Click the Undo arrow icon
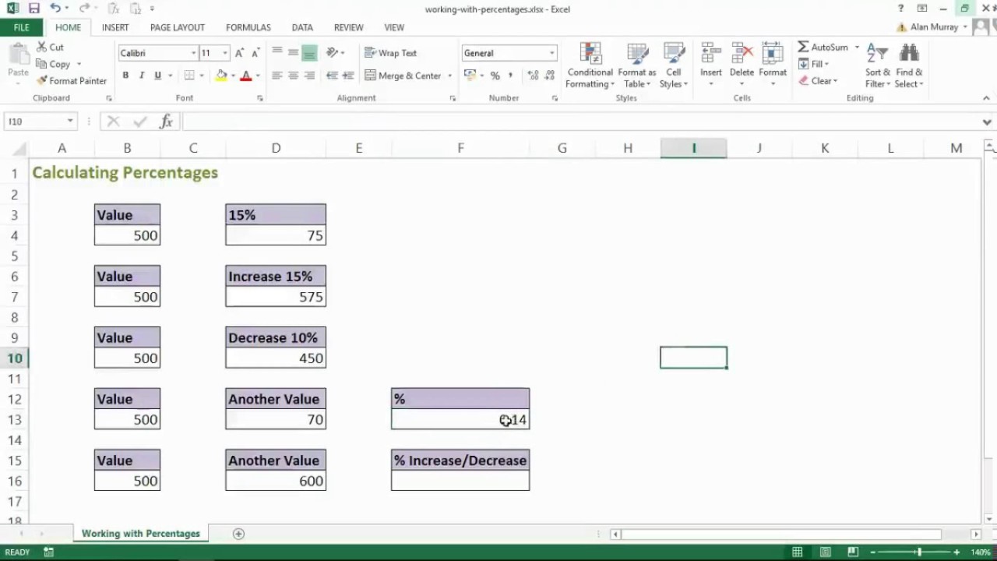The image size is (997, 561). point(55,9)
